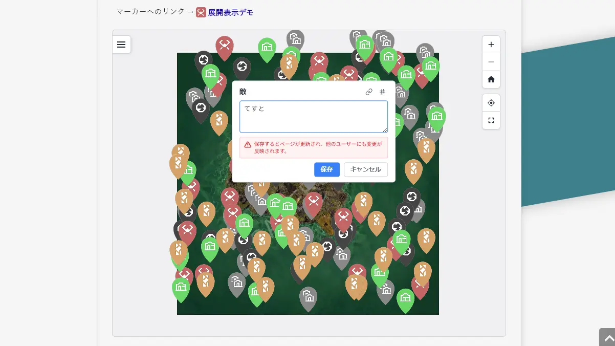Click inside the てすと text area
Image resolution: width=615 pixels, height=346 pixels.
point(313,116)
